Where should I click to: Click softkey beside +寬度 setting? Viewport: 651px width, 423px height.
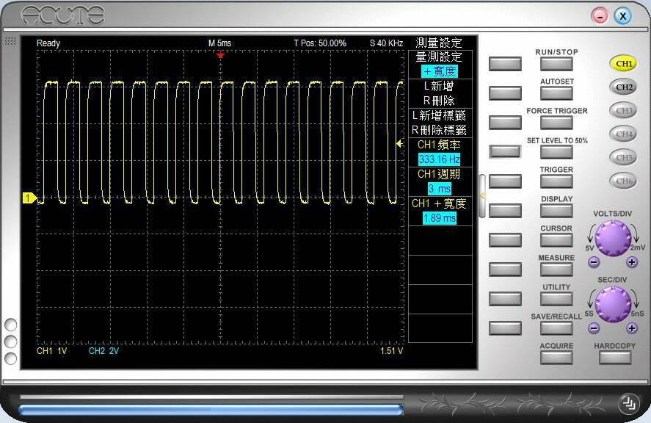(505, 64)
